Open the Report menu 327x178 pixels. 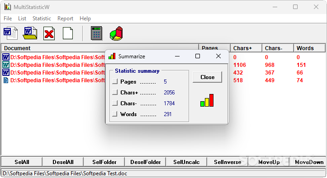65,19
